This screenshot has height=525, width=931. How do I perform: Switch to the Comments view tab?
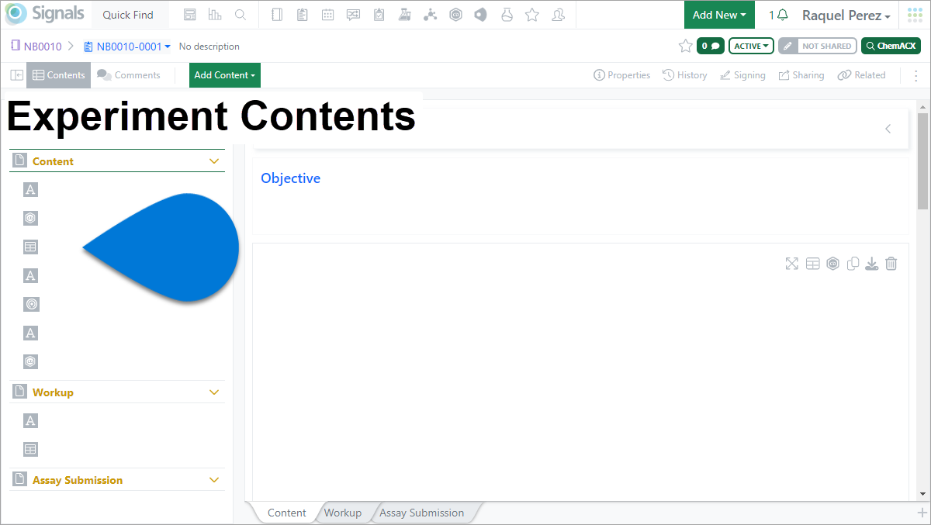pyautogui.click(x=129, y=75)
